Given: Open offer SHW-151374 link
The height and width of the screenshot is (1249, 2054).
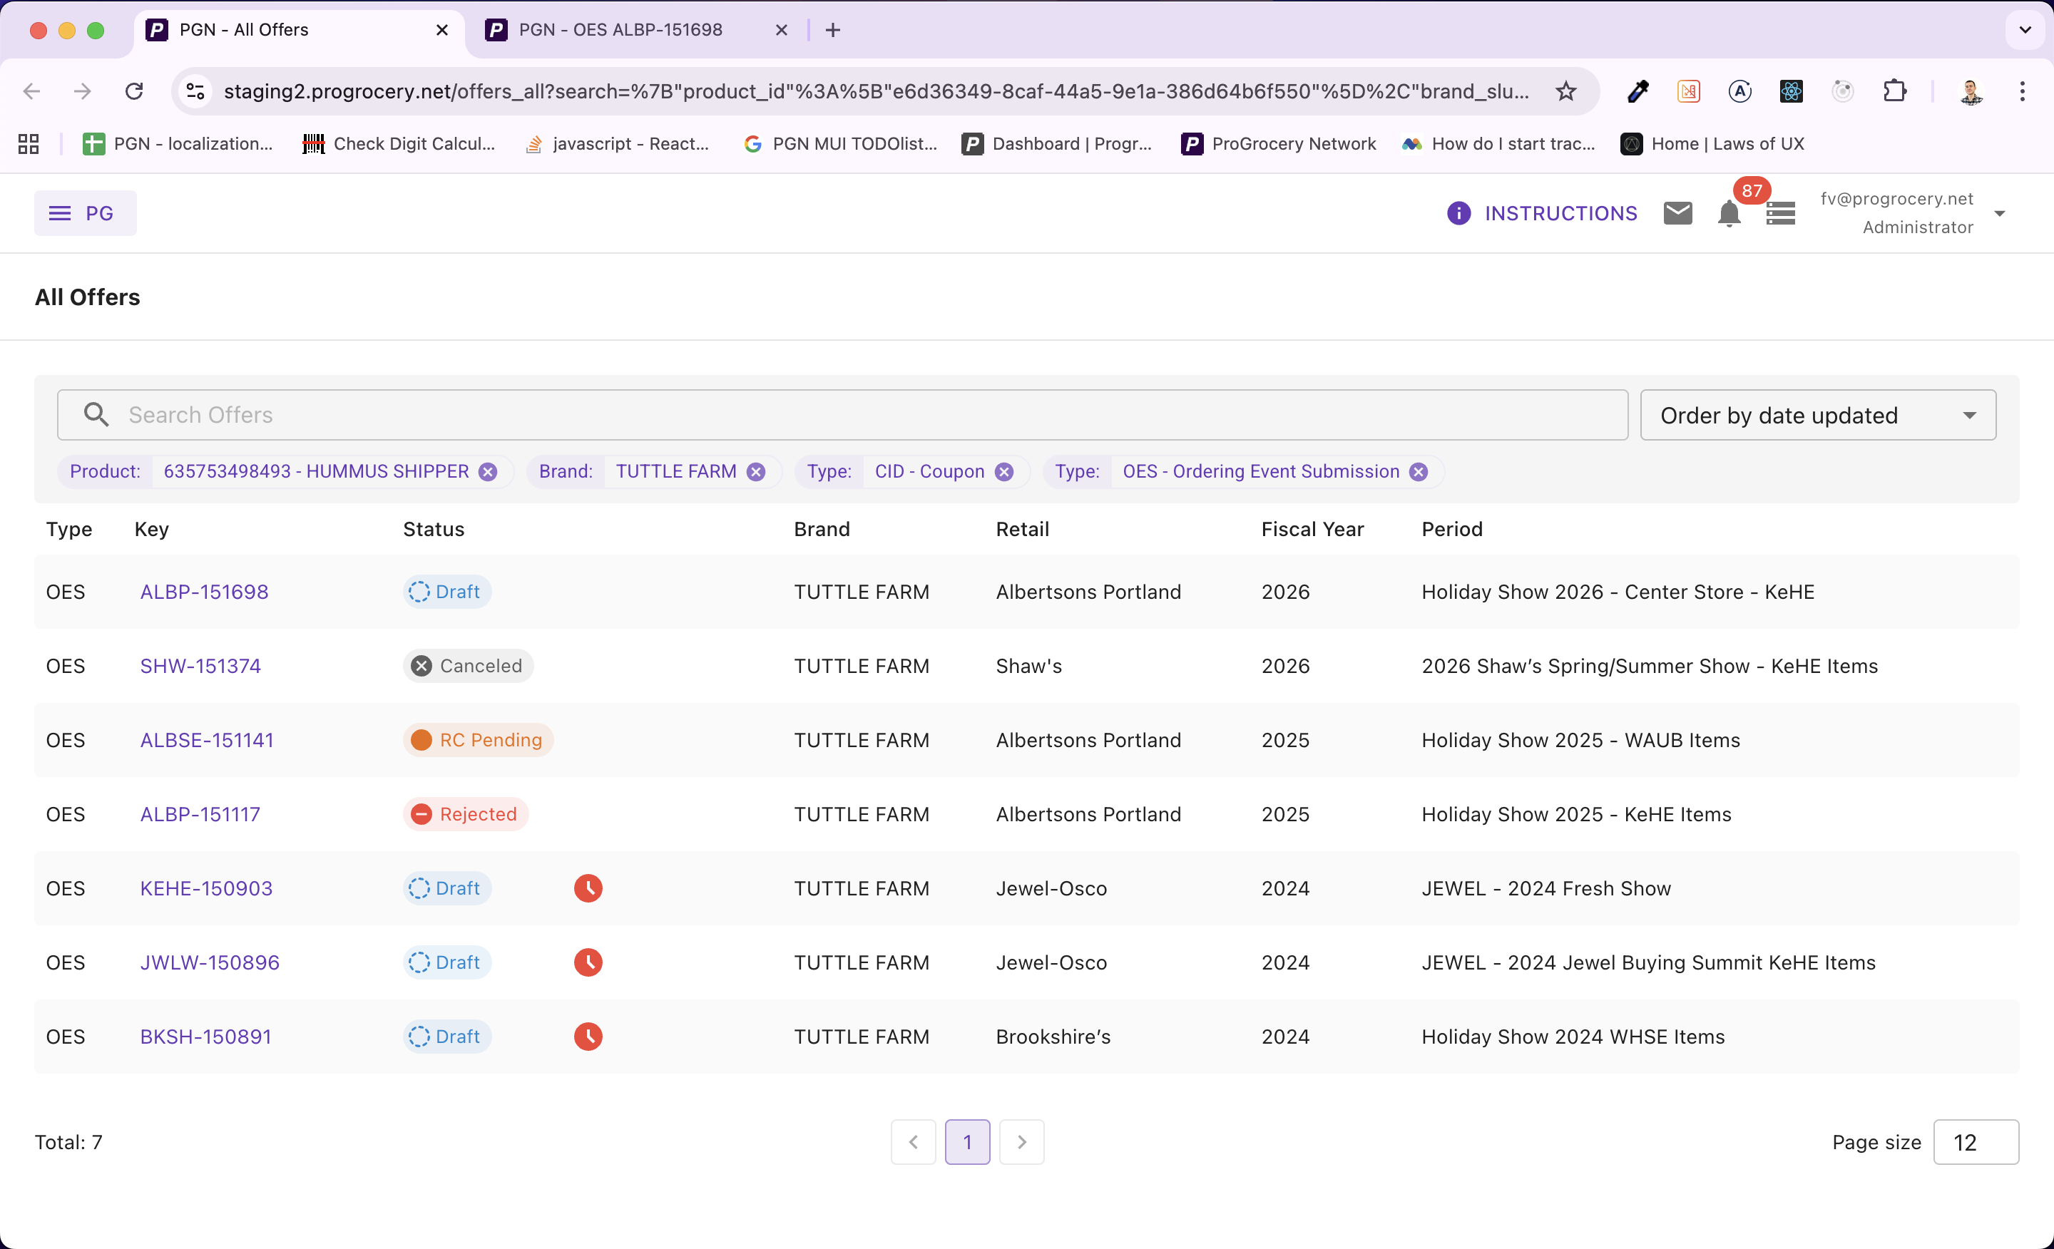Looking at the screenshot, I should [x=200, y=666].
